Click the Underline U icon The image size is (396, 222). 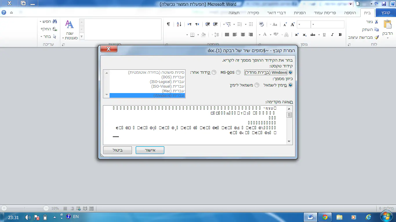pyautogui.click(x=324, y=35)
